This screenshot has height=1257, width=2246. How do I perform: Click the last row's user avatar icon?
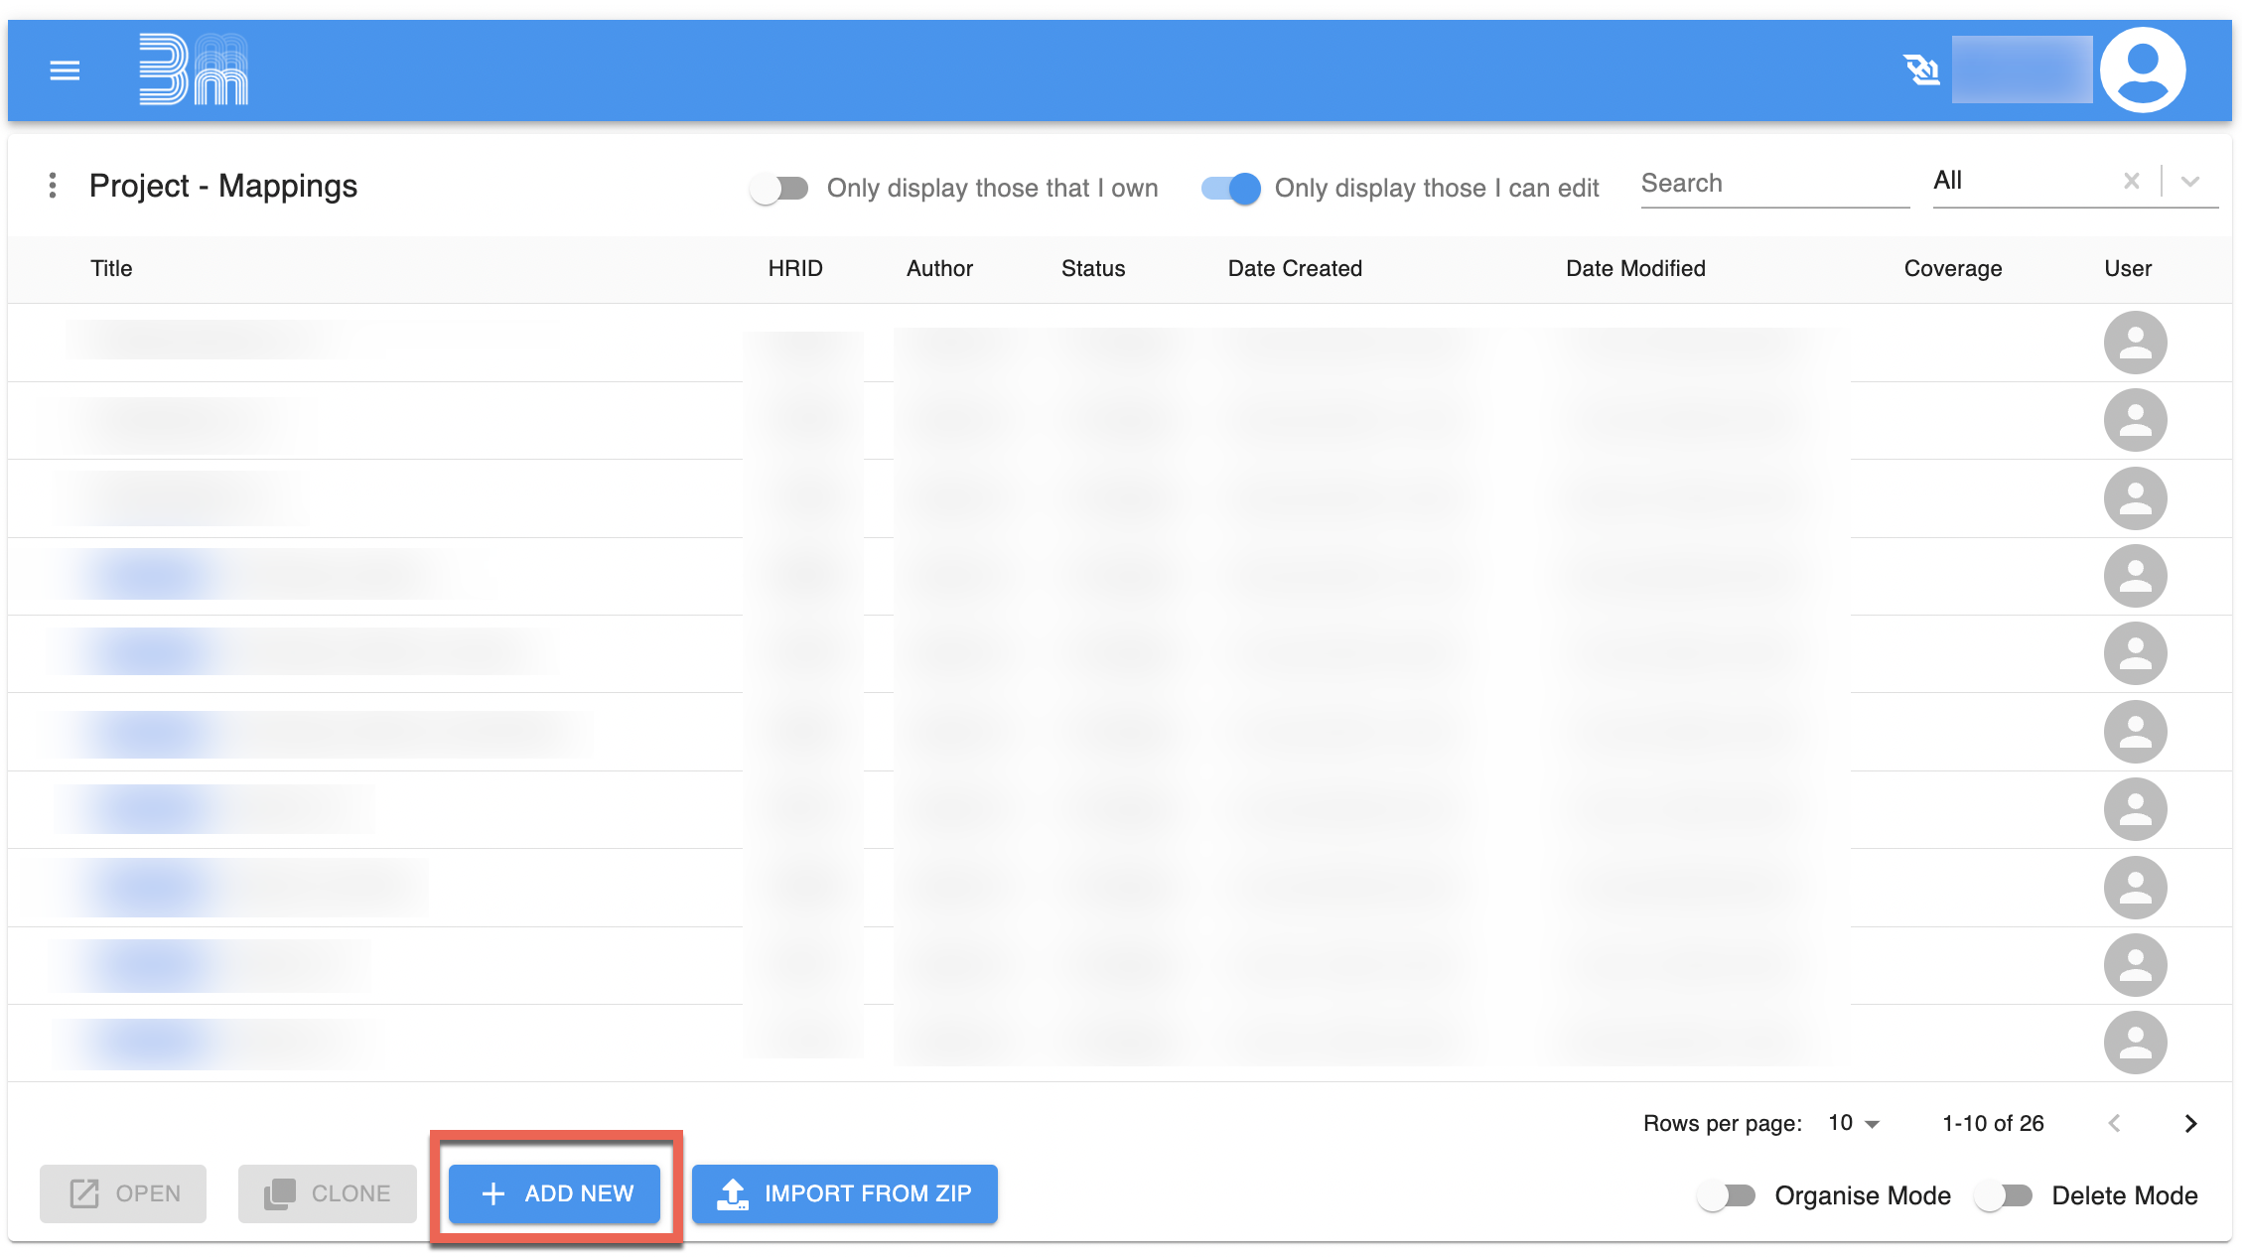point(2135,1043)
